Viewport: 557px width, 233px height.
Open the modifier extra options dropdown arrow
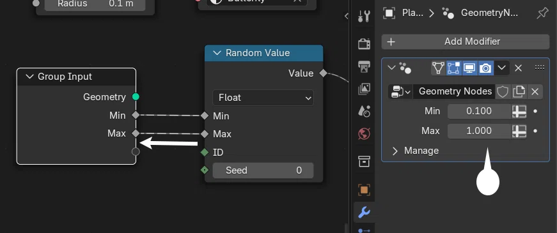(501, 68)
